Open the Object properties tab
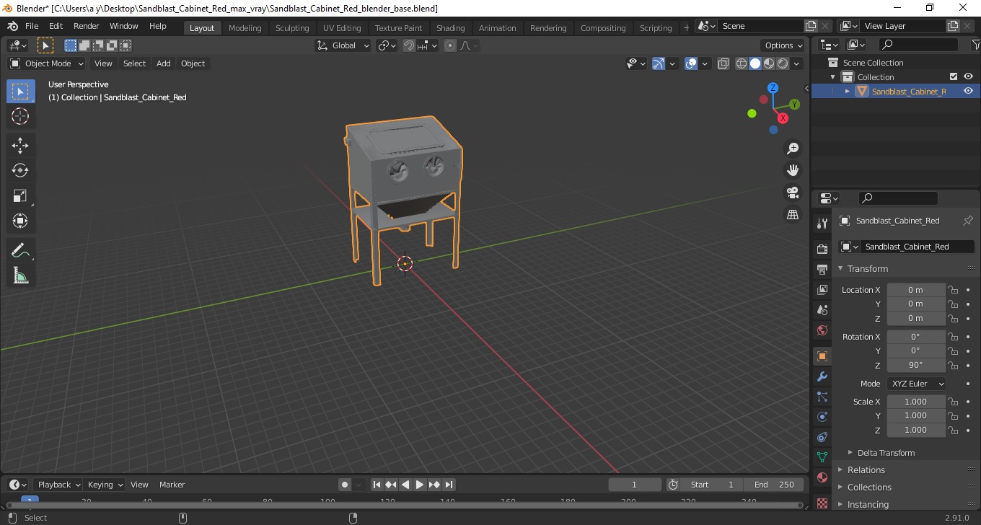This screenshot has width=981, height=525. pos(822,356)
